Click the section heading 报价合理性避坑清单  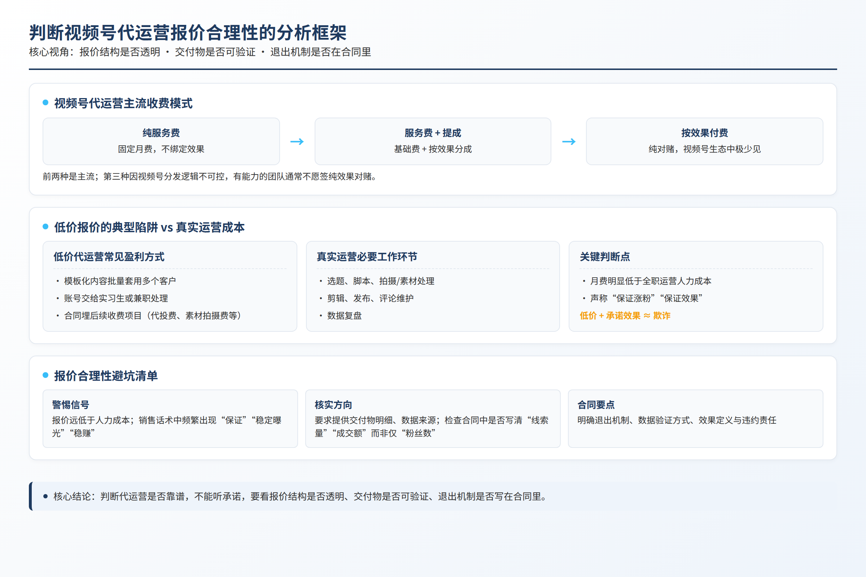coord(106,376)
